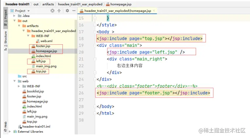Collapse the WEB-INF folder under exploded artifact
Image resolution: width=250 pixels, height=138 pixels.
[x=28, y=36]
